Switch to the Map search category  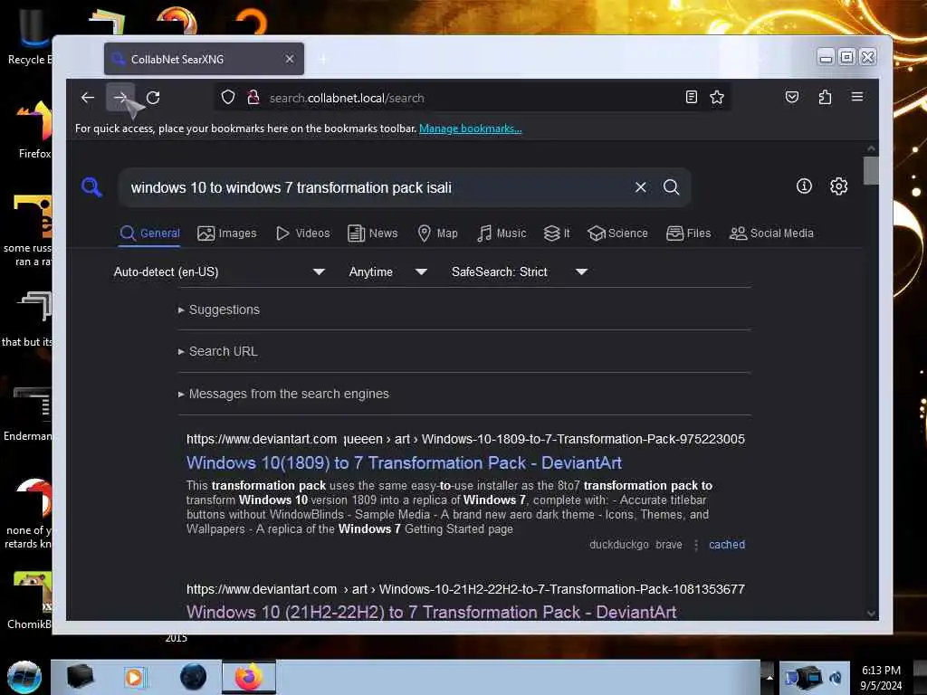tap(437, 233)
